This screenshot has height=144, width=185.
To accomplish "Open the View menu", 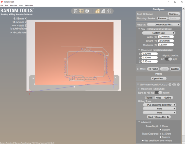I will [x=21, y=6].
